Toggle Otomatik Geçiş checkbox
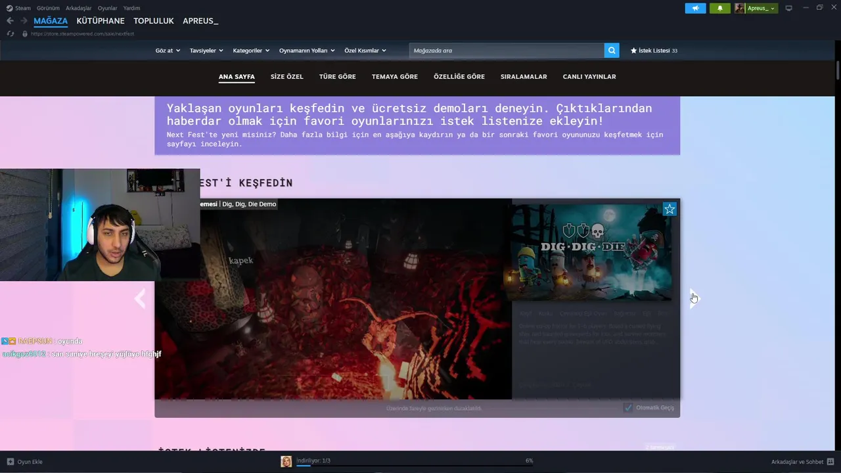Image resolution: width=841 pixels, height=473 pixels. 628,408
